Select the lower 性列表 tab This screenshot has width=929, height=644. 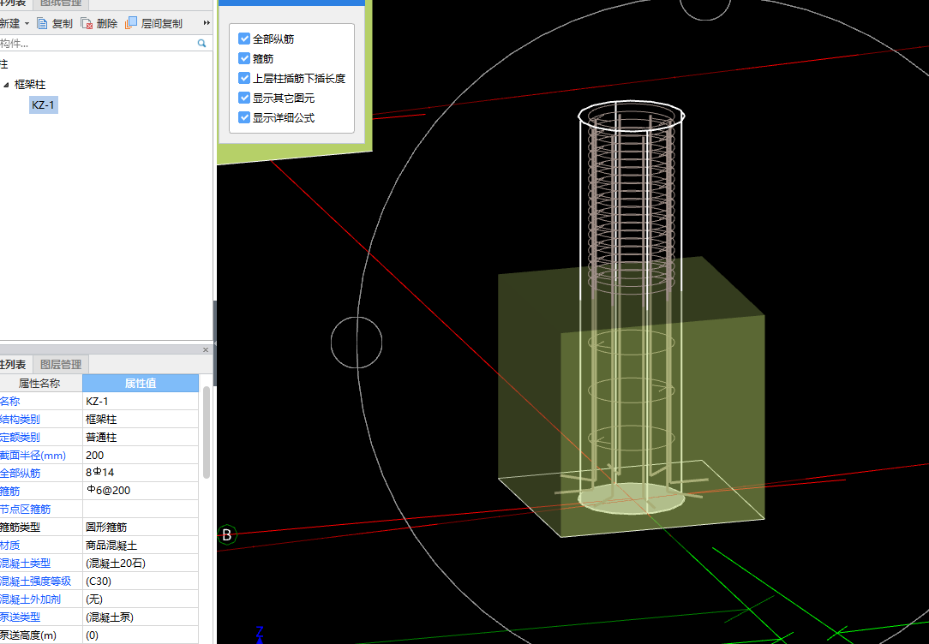click(15, 364)
